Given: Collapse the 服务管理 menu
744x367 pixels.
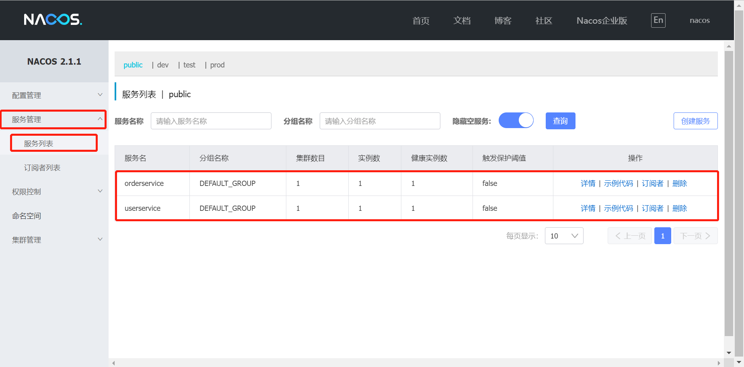Looking at the screenshot, I should tap(53, 119).
